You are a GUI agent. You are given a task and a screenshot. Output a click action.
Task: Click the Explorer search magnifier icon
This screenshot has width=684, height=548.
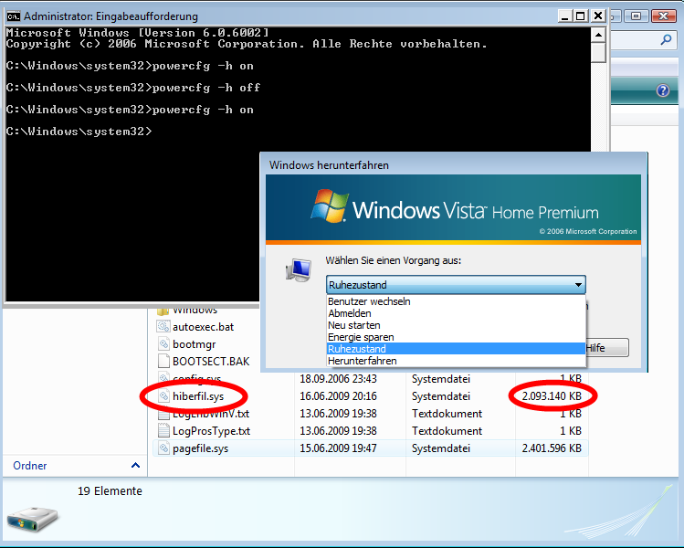666,39
